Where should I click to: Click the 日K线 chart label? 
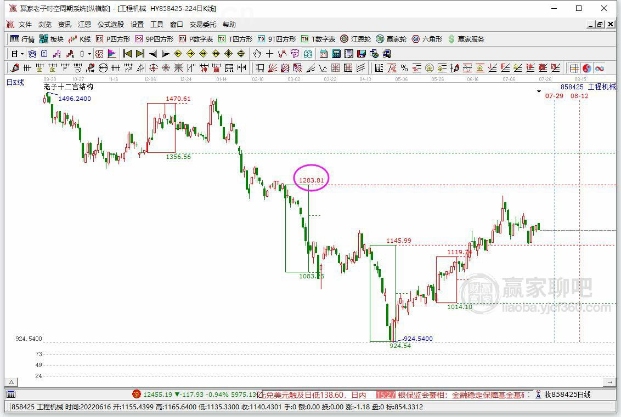15,82
